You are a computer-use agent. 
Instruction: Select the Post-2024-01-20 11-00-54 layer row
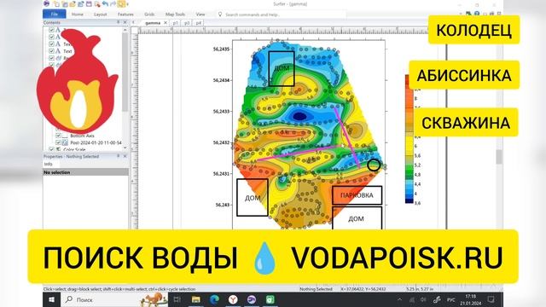[96, 142]
